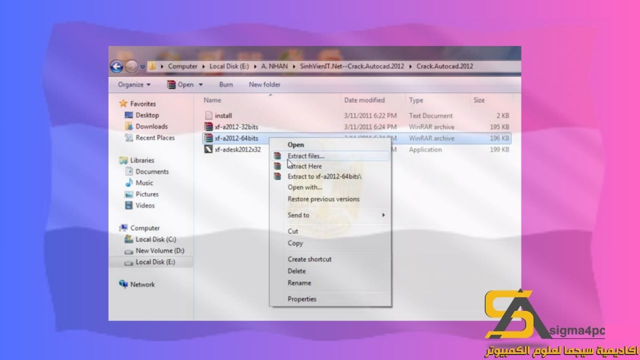Image resolution: width=640 pixels, height=360 pixels.
Task: Click the Local Disk (E:) drive icon
Action: [128, 262]
